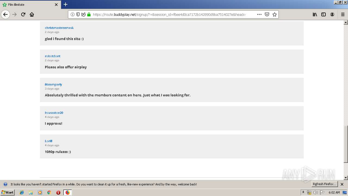Show hidden system tray icons
This screenshot has height=196, width=348.
tap(303, 192)
